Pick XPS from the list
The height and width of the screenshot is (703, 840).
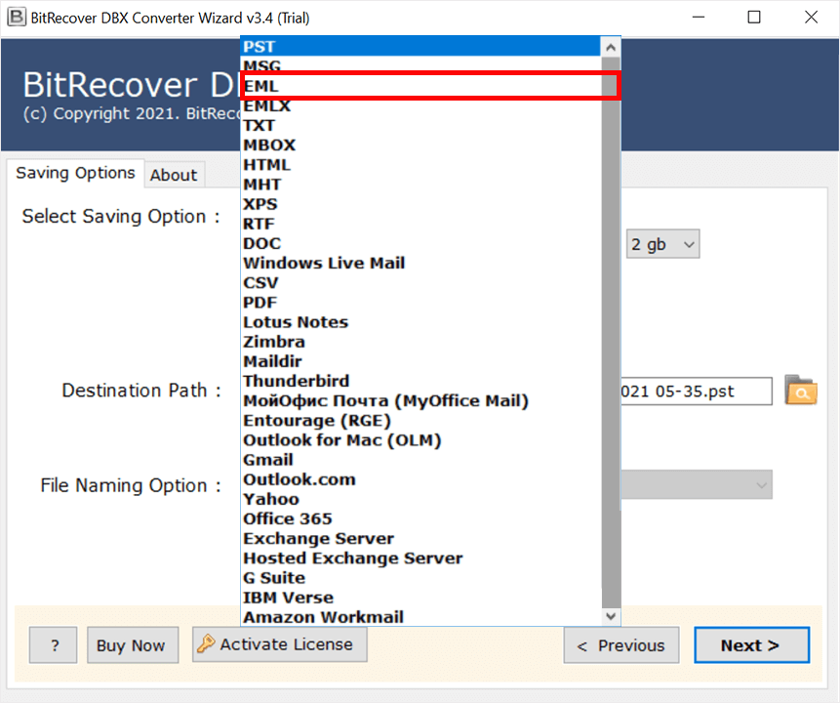click(420, 204)
